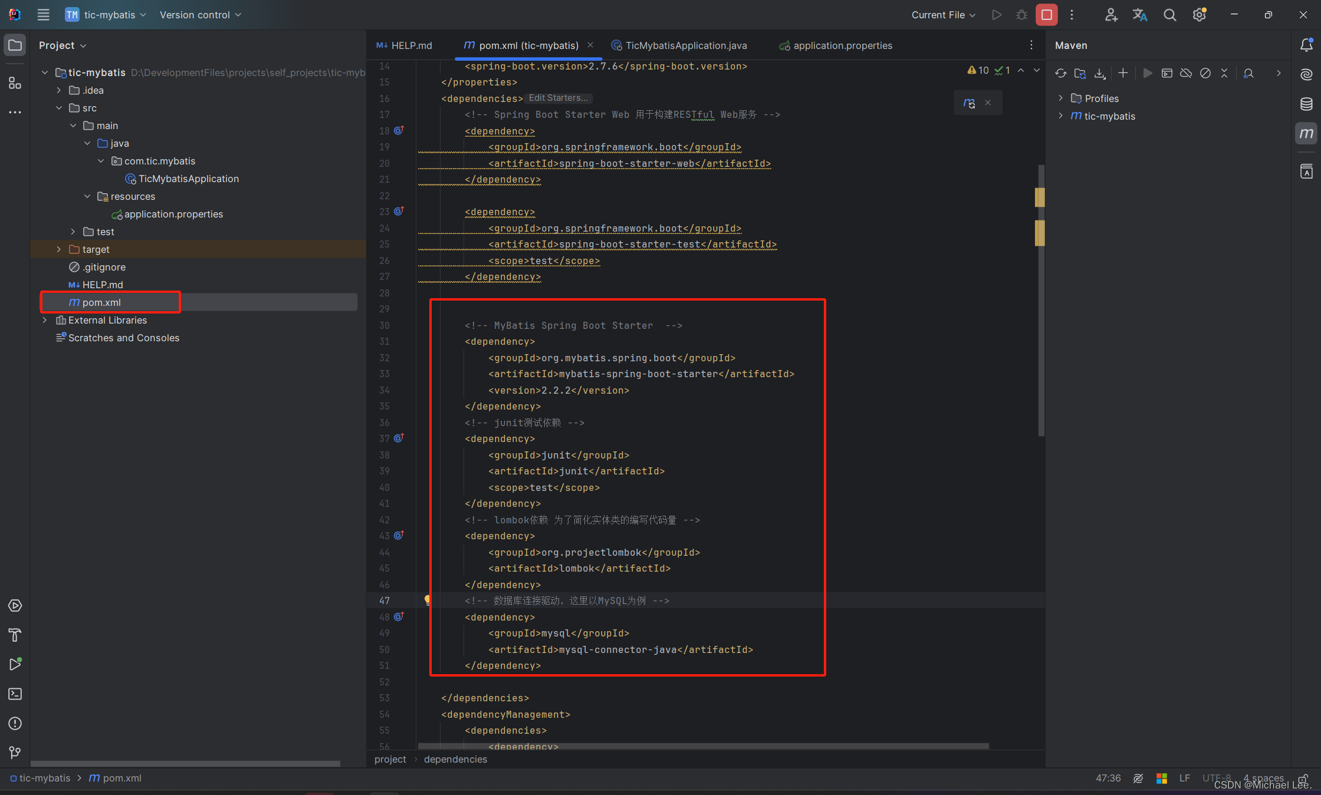
Task: Open the Git tool window icon
Action: (15, 753)
